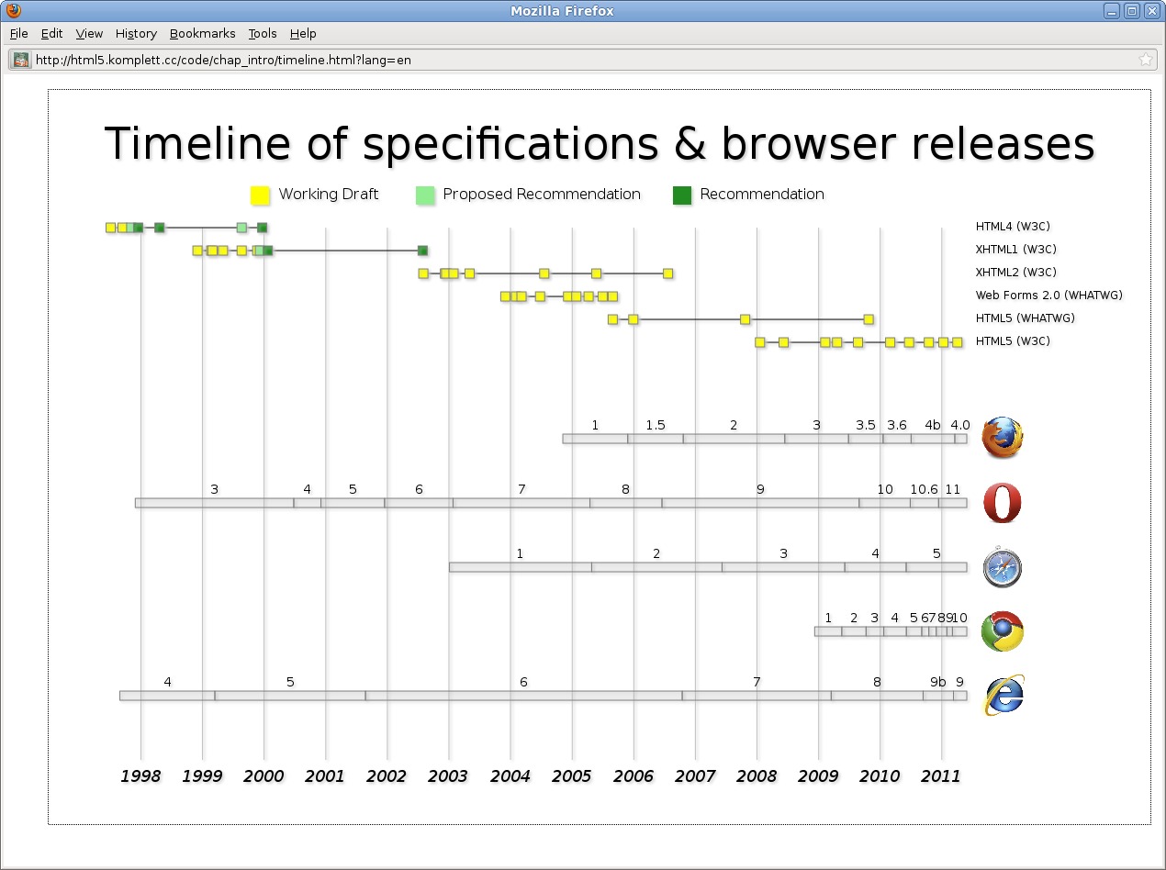Click the HTML5 (W3C) specification label
Screen dimensions: 1166x870
click(1012, 341)
